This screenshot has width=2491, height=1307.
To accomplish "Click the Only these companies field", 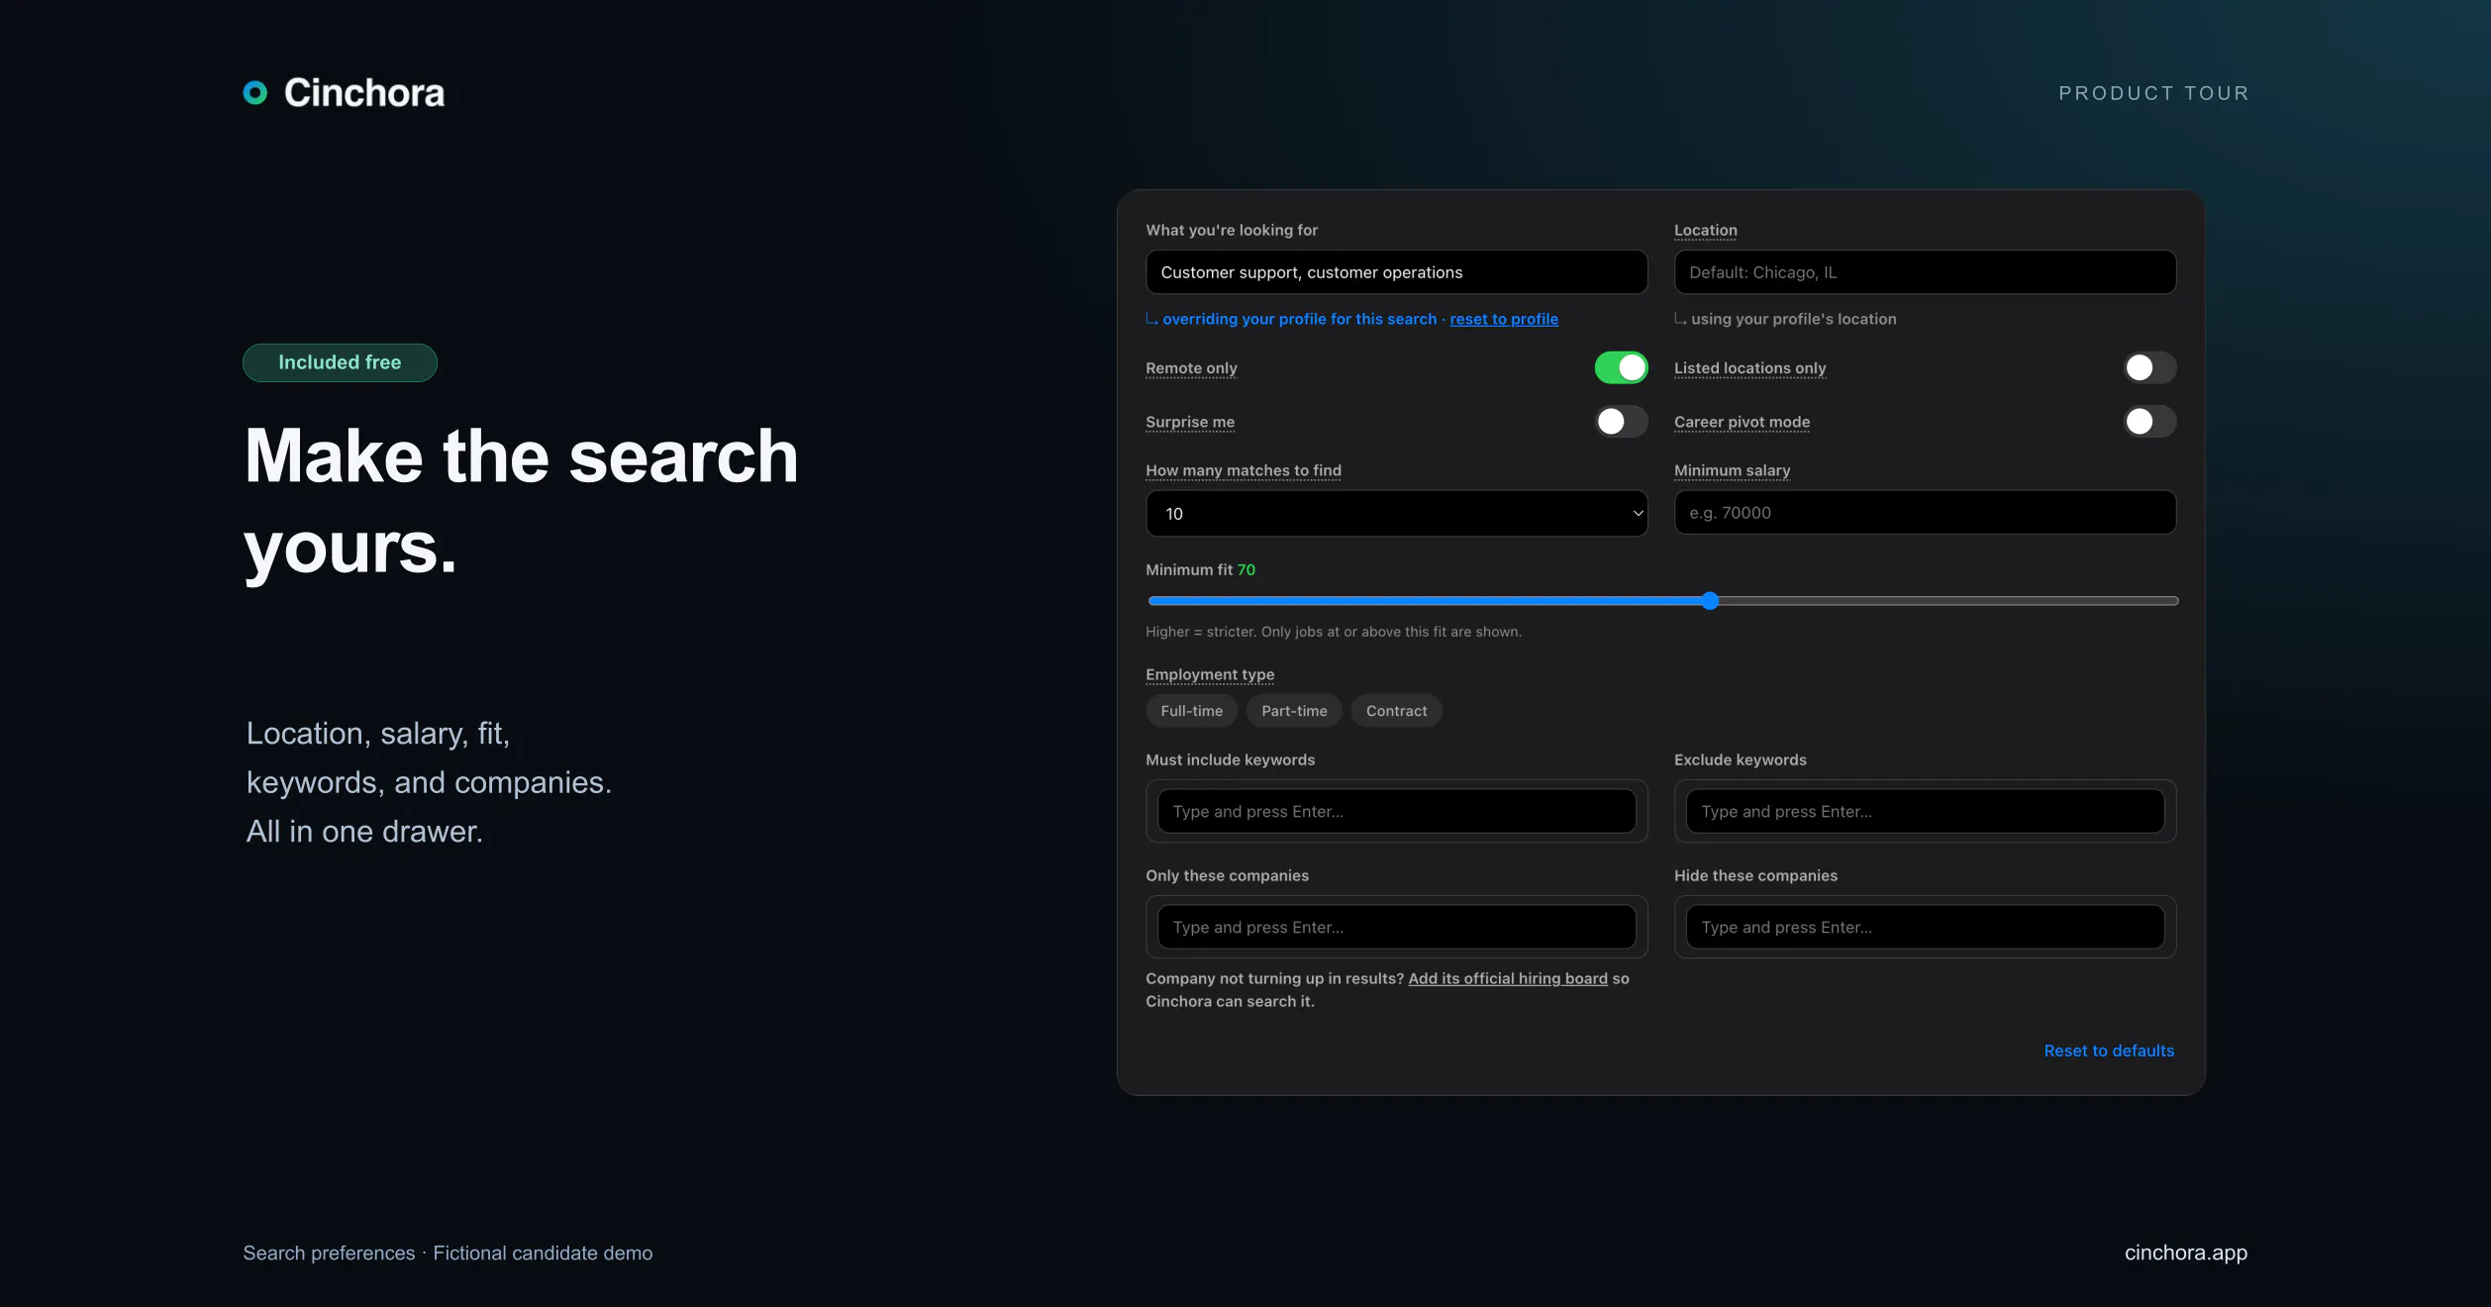I will pyautogui.click(x=1396, y=928).
